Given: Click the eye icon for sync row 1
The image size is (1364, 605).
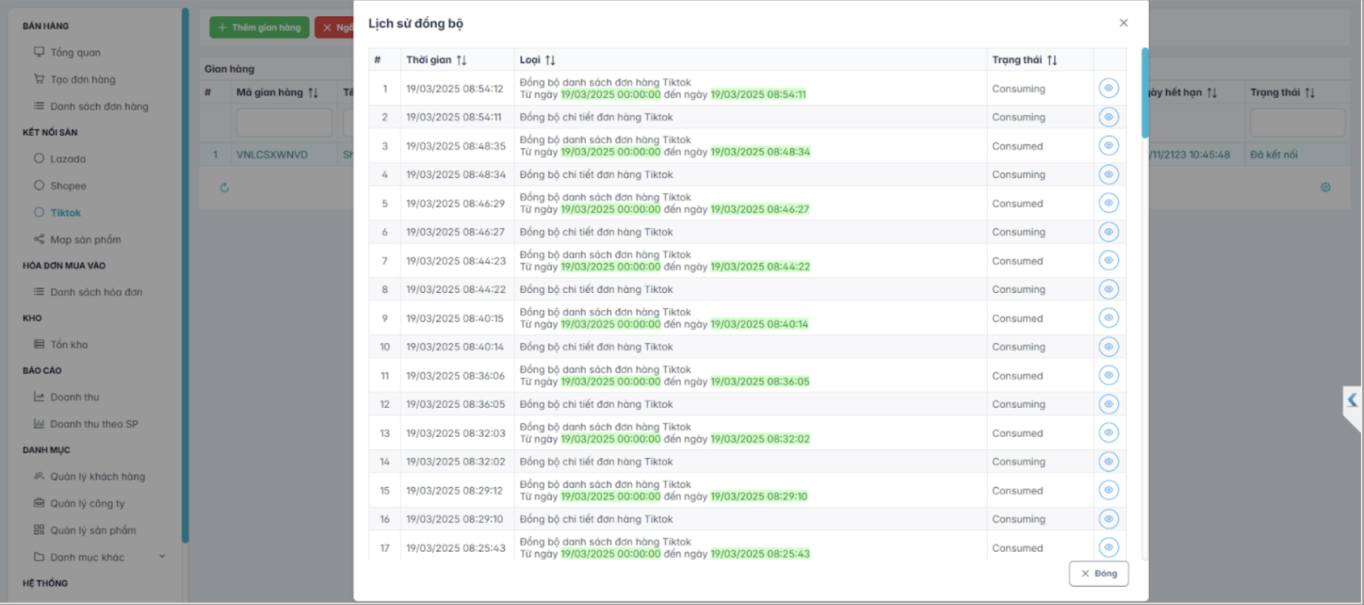Looking at the screenshot, I should coord(1108,89).
